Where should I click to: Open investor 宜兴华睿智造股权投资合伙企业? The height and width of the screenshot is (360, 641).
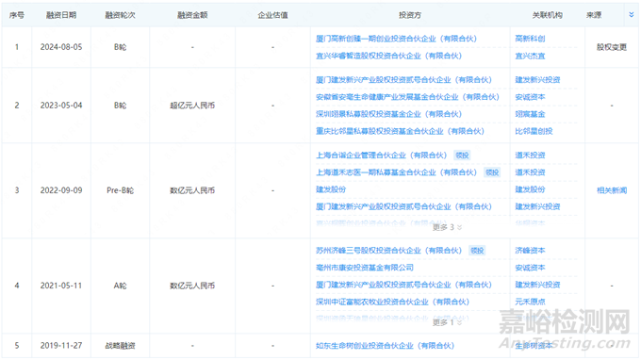(x=388, y=56)
